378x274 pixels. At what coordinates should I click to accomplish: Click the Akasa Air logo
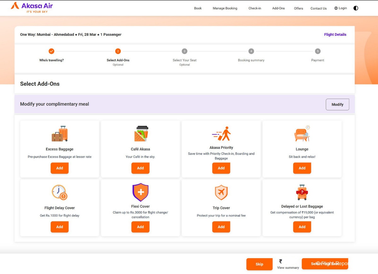32,8
